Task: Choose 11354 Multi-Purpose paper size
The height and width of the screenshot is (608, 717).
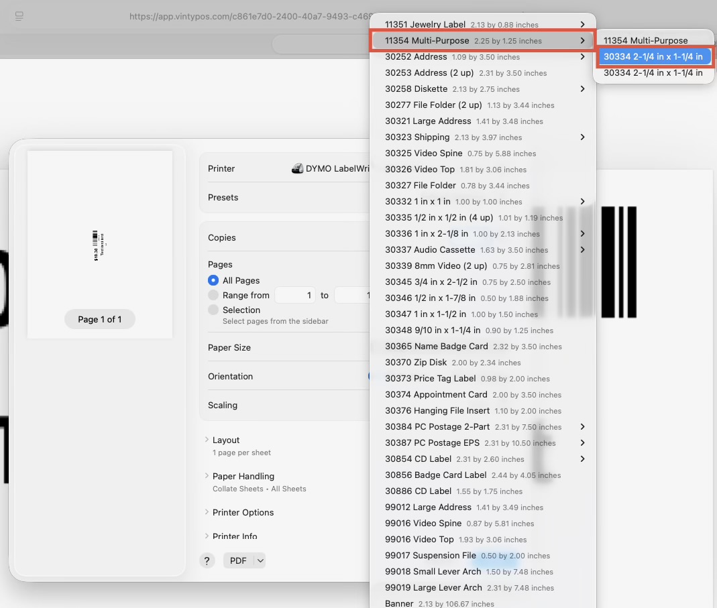Action: pyautogui.click(x=482, y=41)
